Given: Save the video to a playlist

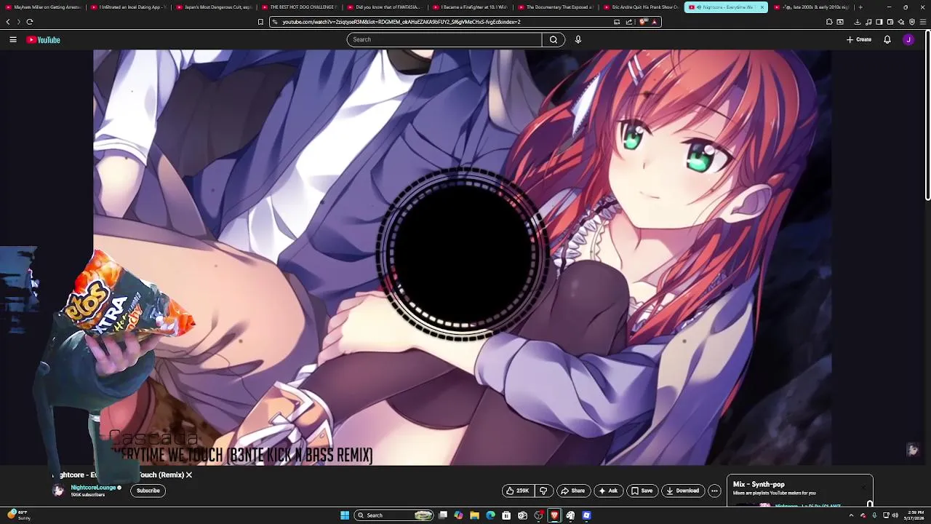Looking at the screenshot, I should 642,491.
